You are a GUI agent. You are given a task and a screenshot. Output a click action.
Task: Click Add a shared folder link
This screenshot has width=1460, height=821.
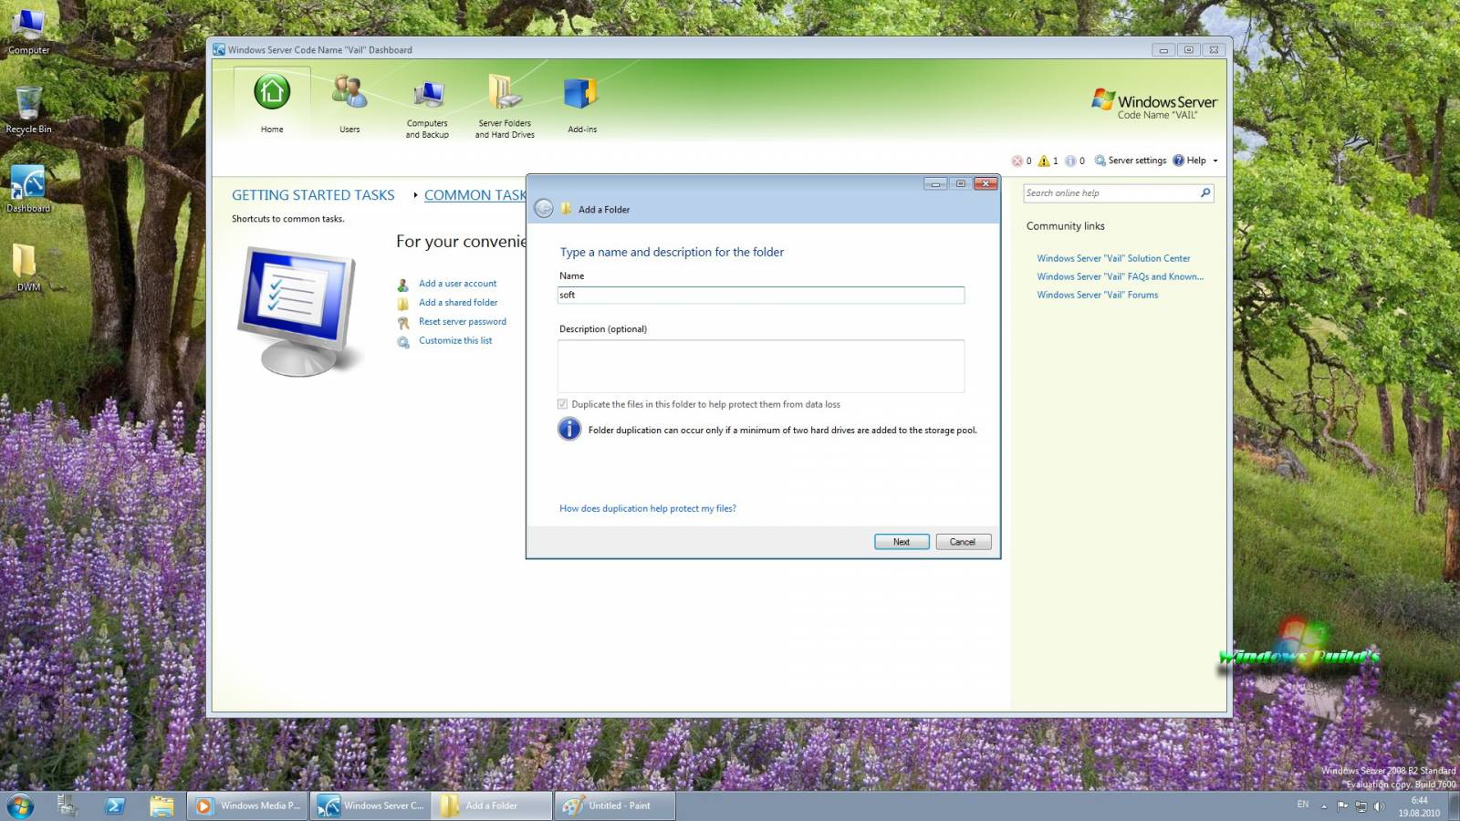(458, 303)
